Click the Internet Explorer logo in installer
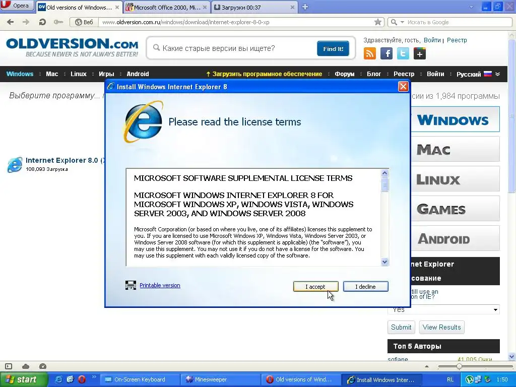The image size is (516, 387). point(143,122)
